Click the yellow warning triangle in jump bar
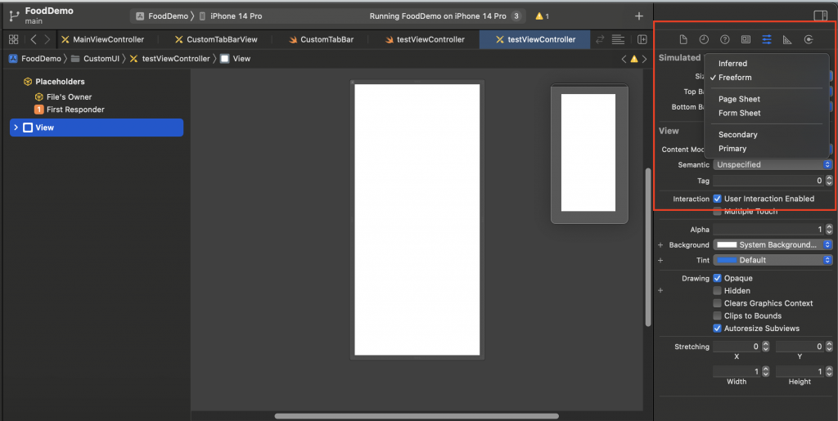This screenshot has height=421, width=838. point(634,59)
